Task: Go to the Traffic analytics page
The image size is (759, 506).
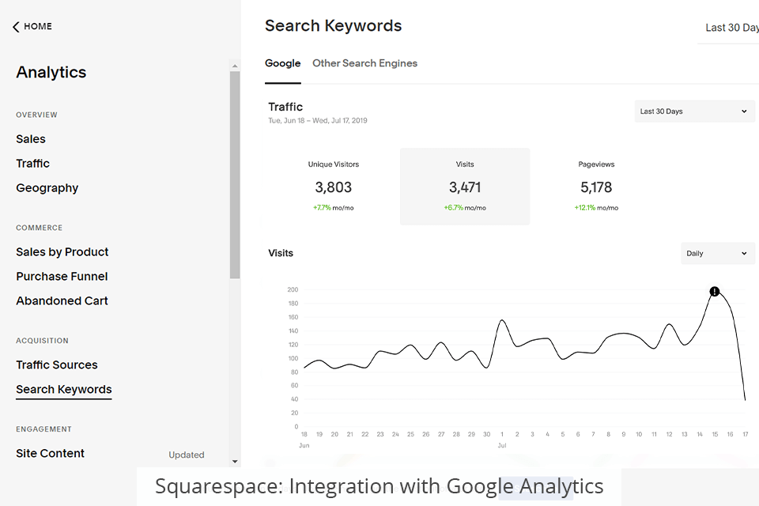Action: pyautogui.click(x=33, y=164)
